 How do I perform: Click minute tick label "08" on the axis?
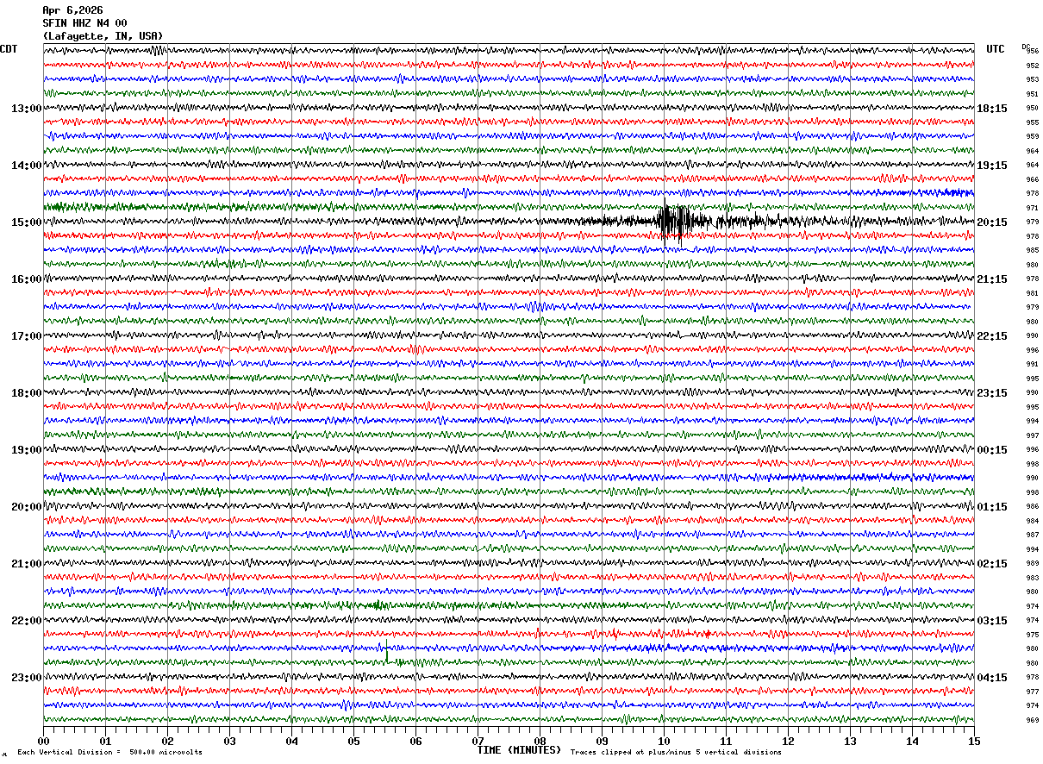click(540, 741)
